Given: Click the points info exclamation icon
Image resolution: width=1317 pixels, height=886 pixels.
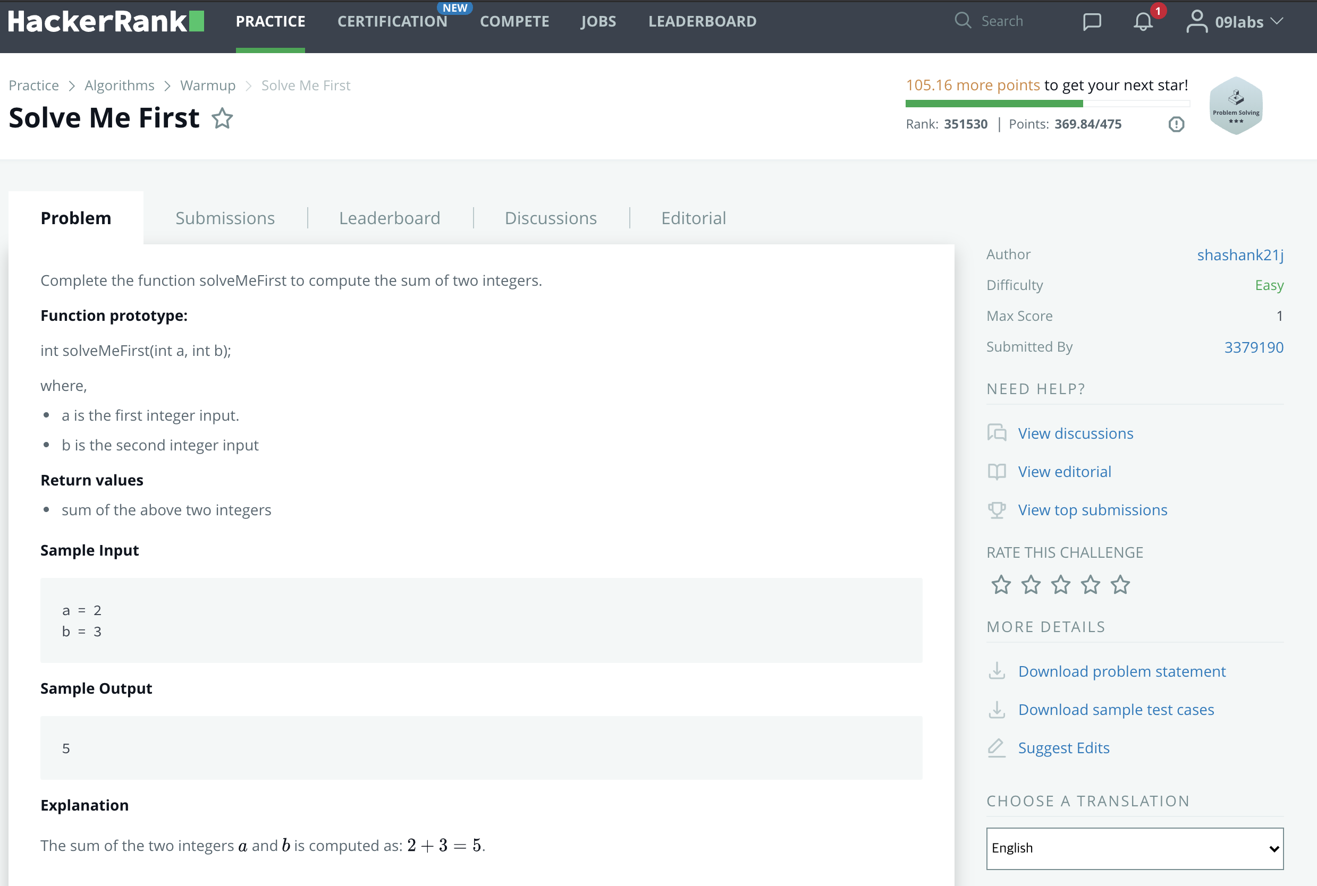Looking at the screenshot, I should point(1176,124).
